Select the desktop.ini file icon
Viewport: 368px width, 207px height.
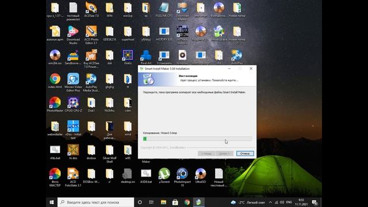[x=128, y=176]
